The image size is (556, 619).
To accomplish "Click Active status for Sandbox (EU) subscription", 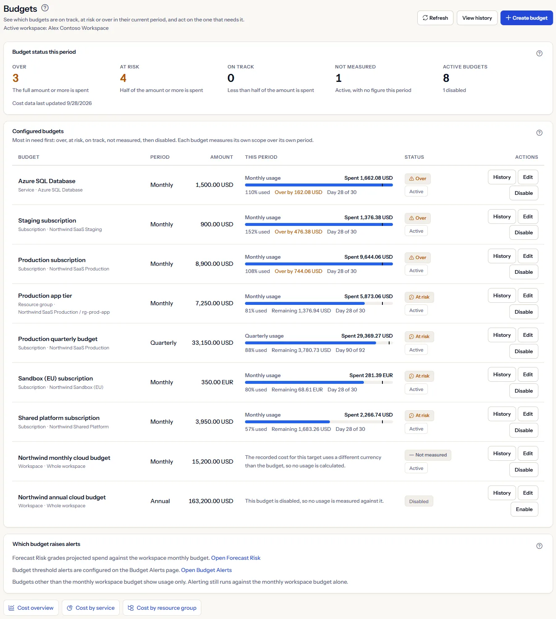I will pos(416,389).
